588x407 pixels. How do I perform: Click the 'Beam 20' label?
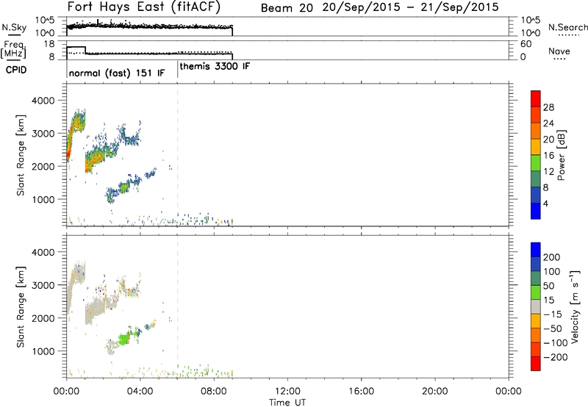point(287,7)
